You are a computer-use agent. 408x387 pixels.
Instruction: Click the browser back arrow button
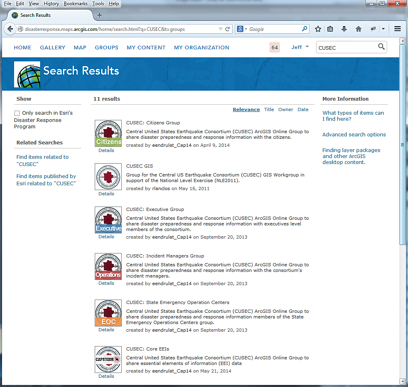(x=10, y=29)
